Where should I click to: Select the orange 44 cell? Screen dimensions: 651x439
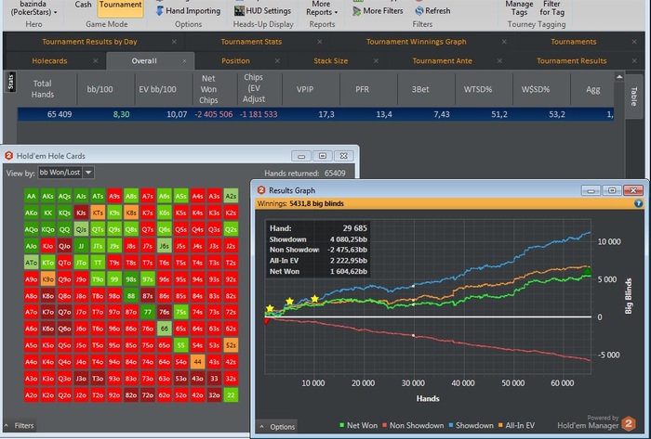pos(197,362)
